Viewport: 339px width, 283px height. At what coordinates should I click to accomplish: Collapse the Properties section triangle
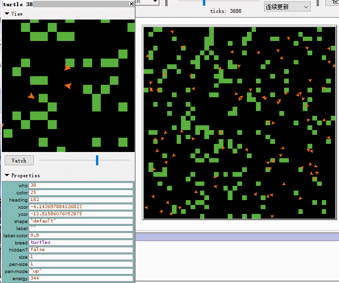click(7, 175)
